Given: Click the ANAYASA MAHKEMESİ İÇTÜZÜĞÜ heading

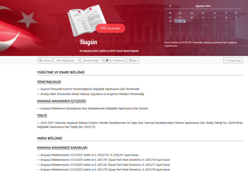Looking at the screenshot, I should pos(61,101).
